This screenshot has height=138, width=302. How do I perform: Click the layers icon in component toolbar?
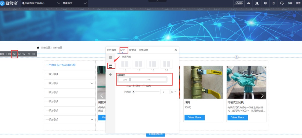coord(19,54)
